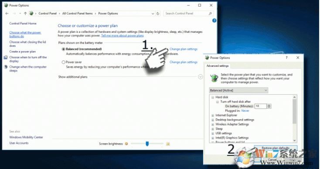Click the Power Options icon in address bar

pos(31,14)
